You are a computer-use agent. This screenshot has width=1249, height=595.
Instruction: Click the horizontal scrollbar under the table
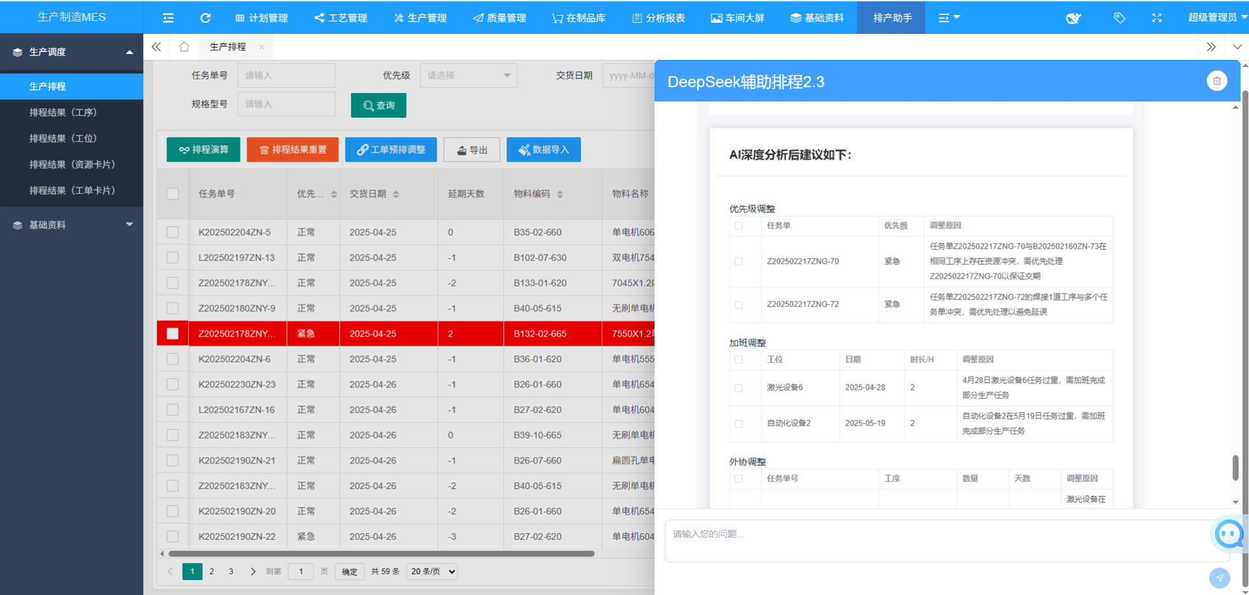pyautogui.click(x=381, y=554)
